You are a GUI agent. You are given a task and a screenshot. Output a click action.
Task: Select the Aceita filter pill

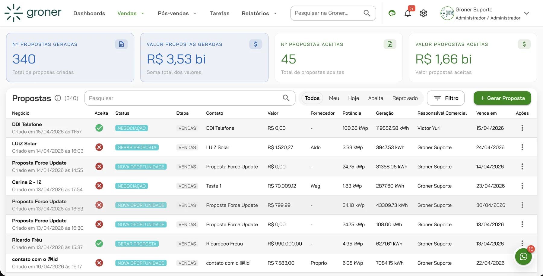coord(376,98)
